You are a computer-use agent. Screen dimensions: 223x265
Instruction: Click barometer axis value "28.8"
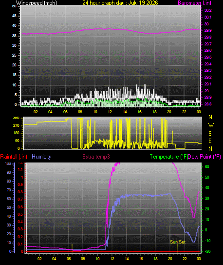click(208, 104)
